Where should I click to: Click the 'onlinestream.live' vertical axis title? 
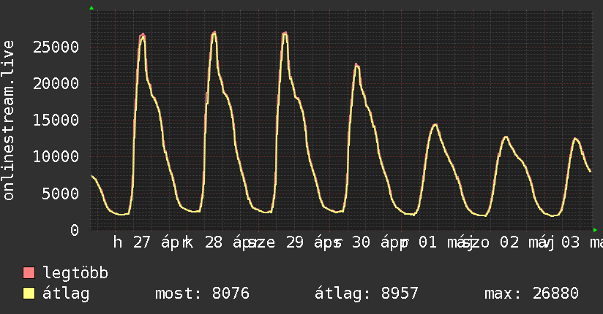[x=8, y=120]
